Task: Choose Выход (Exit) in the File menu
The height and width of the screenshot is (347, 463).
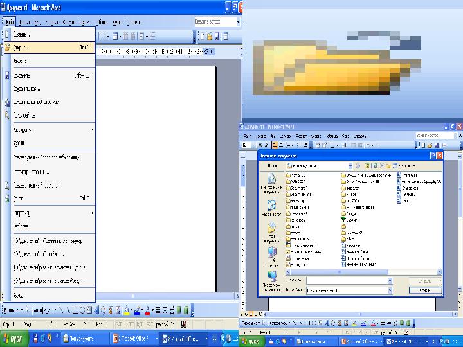Action: click(49, 295)
